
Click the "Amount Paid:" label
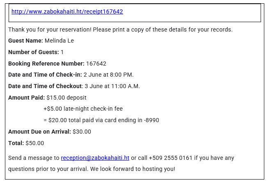pyautogui.click(x=26, y=98)
